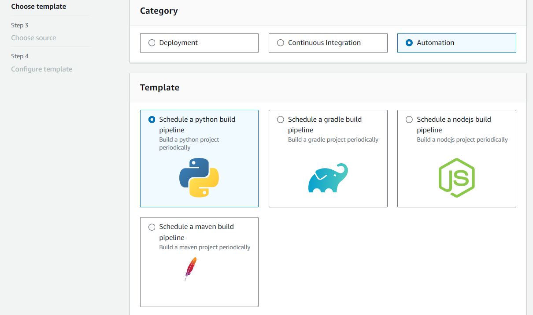Select the nodejs build pipeline card
Viewport: 533px width, 315px height.
[456, 158]
